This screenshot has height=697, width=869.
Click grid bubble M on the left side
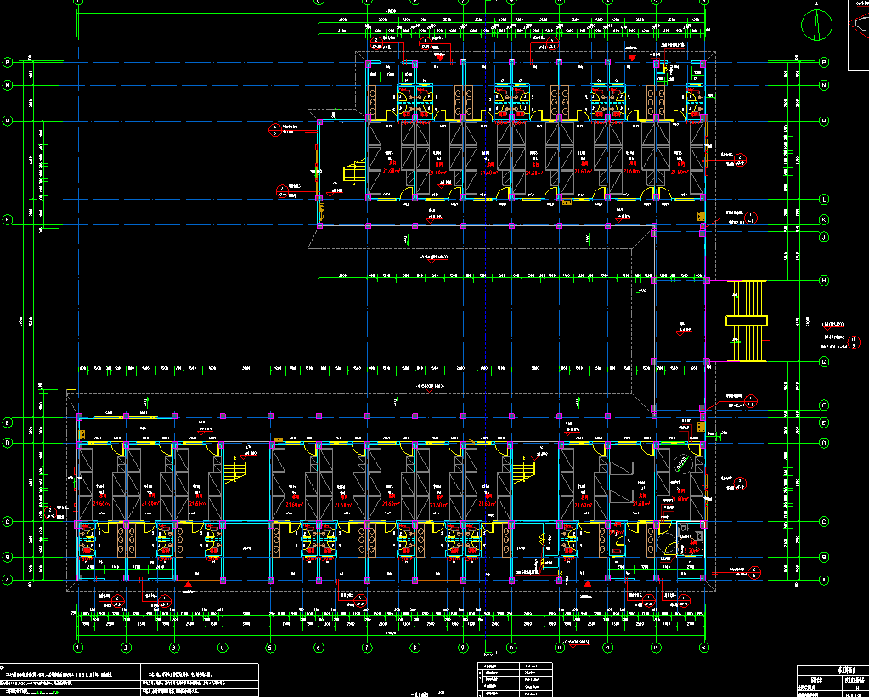click(x=8, y=122)
